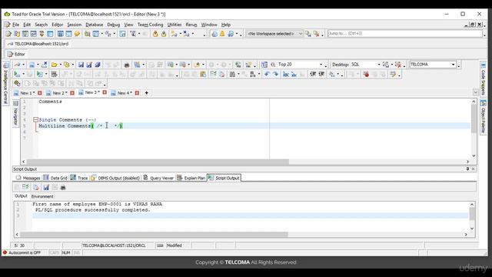The width and height of the screenshot is (492, 277).
Task: Switch to the Environment sub-tab
Action: pos(42,196)
